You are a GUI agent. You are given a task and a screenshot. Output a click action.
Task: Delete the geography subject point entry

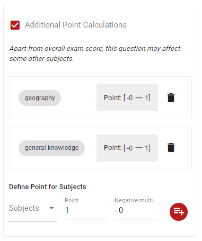point(171,97)
